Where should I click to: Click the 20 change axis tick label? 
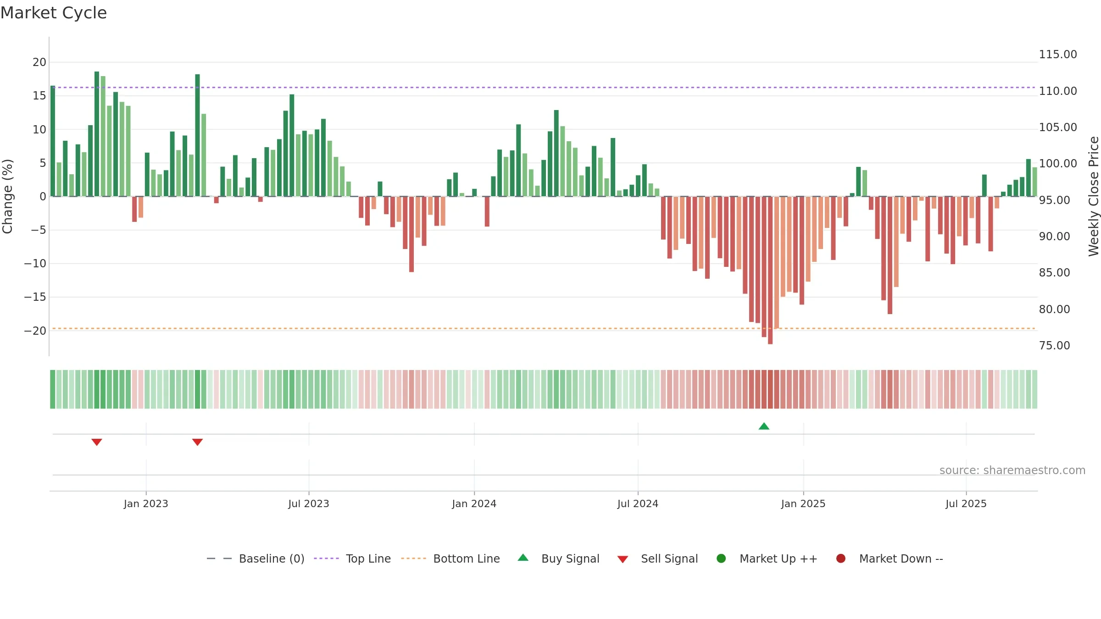point(39,62)
